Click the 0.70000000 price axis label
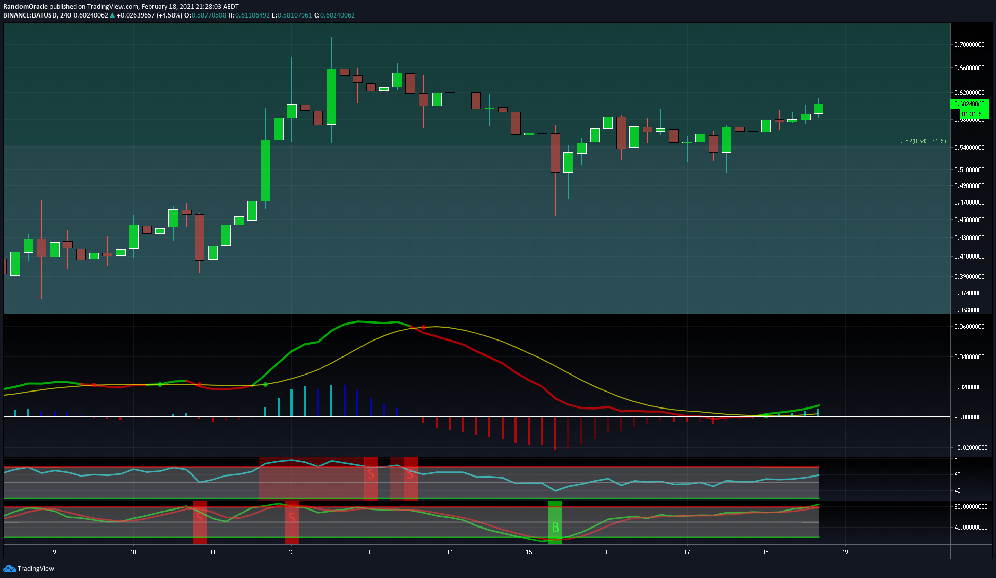Viewport: 996px width, 578px height. click(969, 45)
